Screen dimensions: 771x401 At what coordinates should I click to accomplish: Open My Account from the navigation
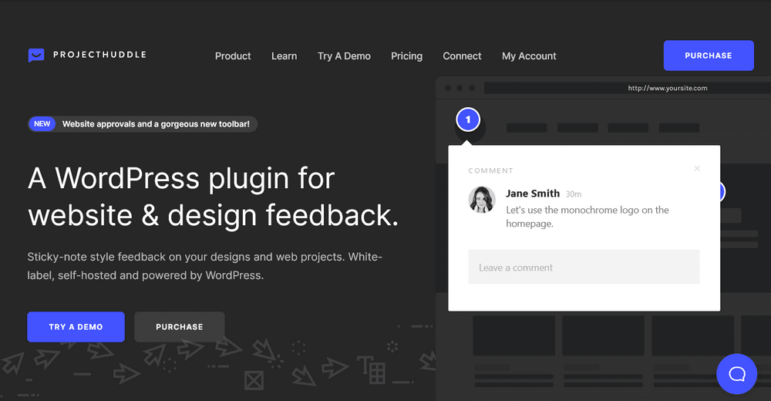click(x=529, y=56)
